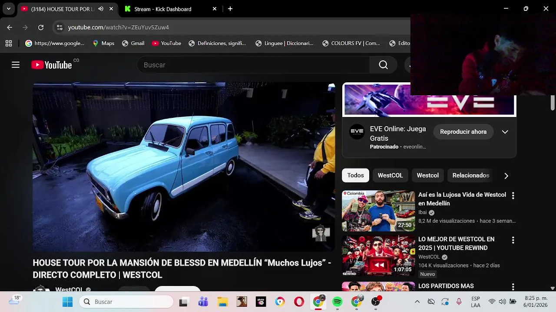Viewport: 556px width, 312px height.
Task: Select the Todos filter chip
Action: (355, 175)
